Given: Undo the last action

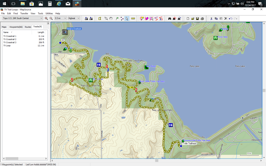Looking at the screenshot, I should (x=231, y=18).
